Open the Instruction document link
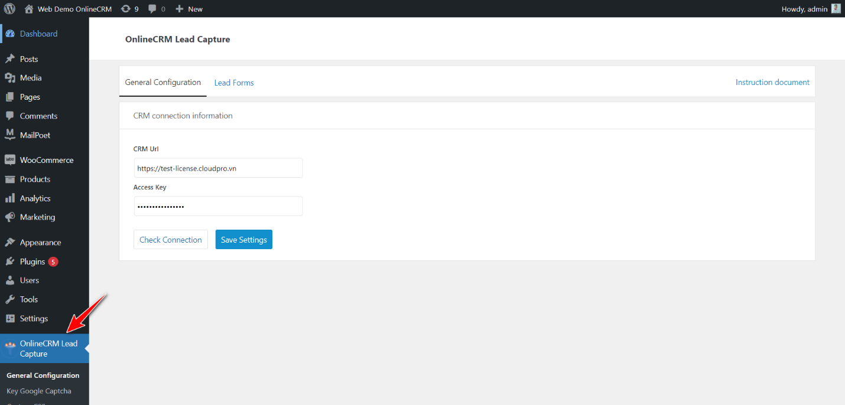Viewport: 845px width, 405px height. click(772, 82)
